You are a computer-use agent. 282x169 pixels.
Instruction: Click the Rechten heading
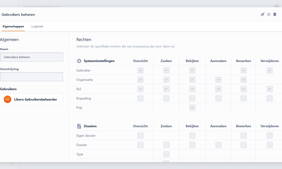coord(84,39)
